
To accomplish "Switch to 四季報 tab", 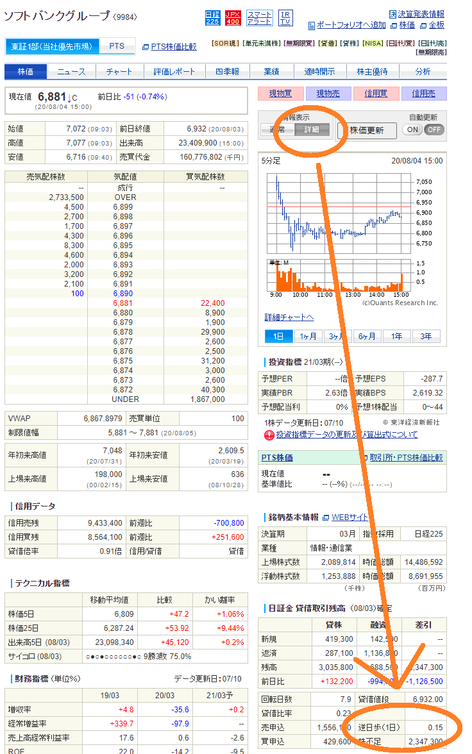I will tap(227, 72).
